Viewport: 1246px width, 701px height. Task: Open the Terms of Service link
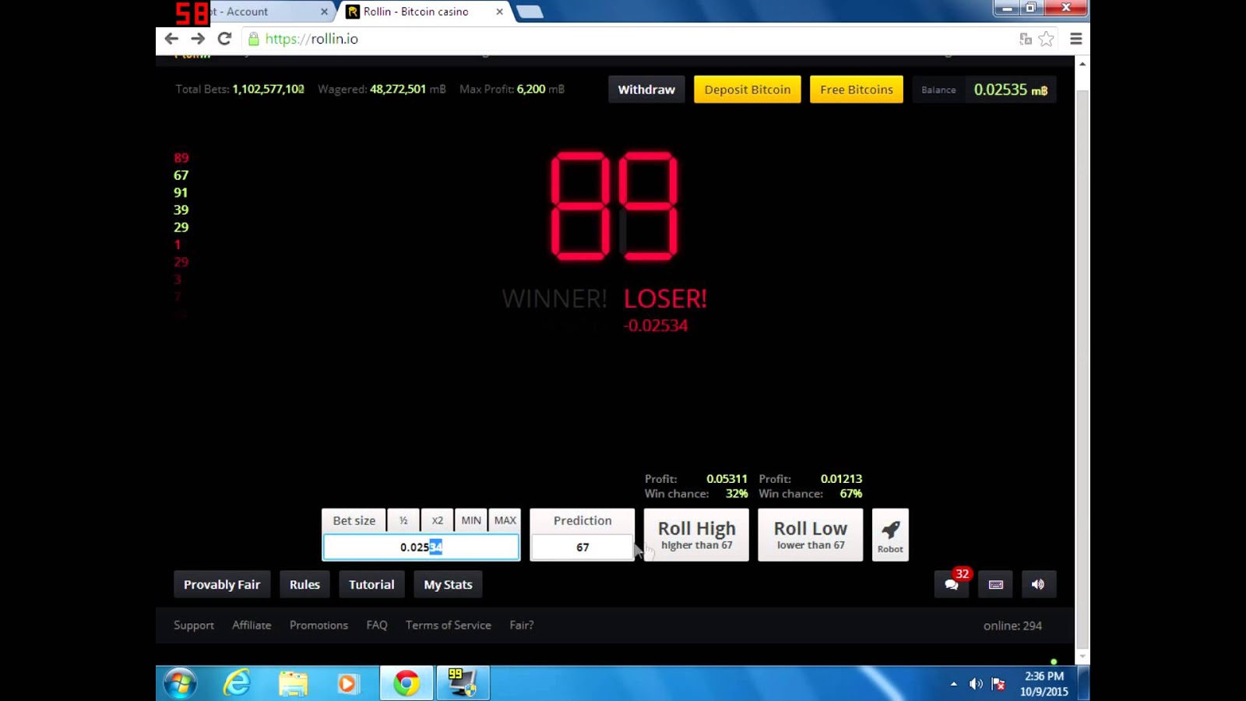point(449,625)
